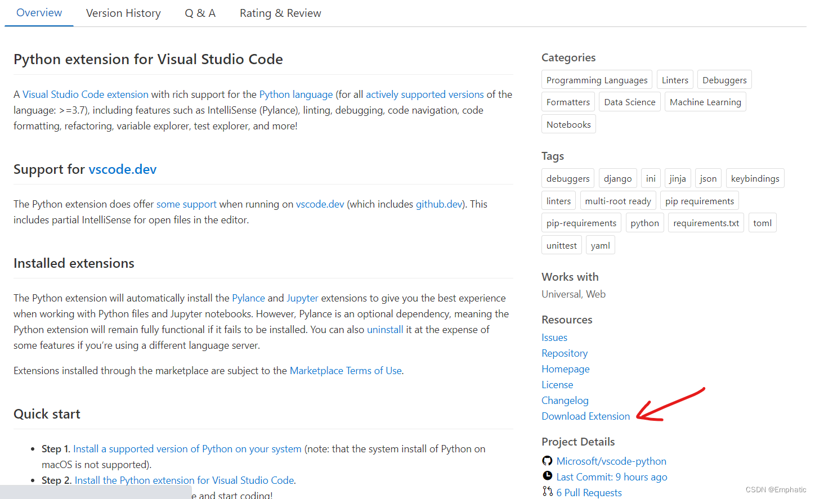This screenshot has height=499, width=815.
Task: Click the yaml tag
Action: 600,245
